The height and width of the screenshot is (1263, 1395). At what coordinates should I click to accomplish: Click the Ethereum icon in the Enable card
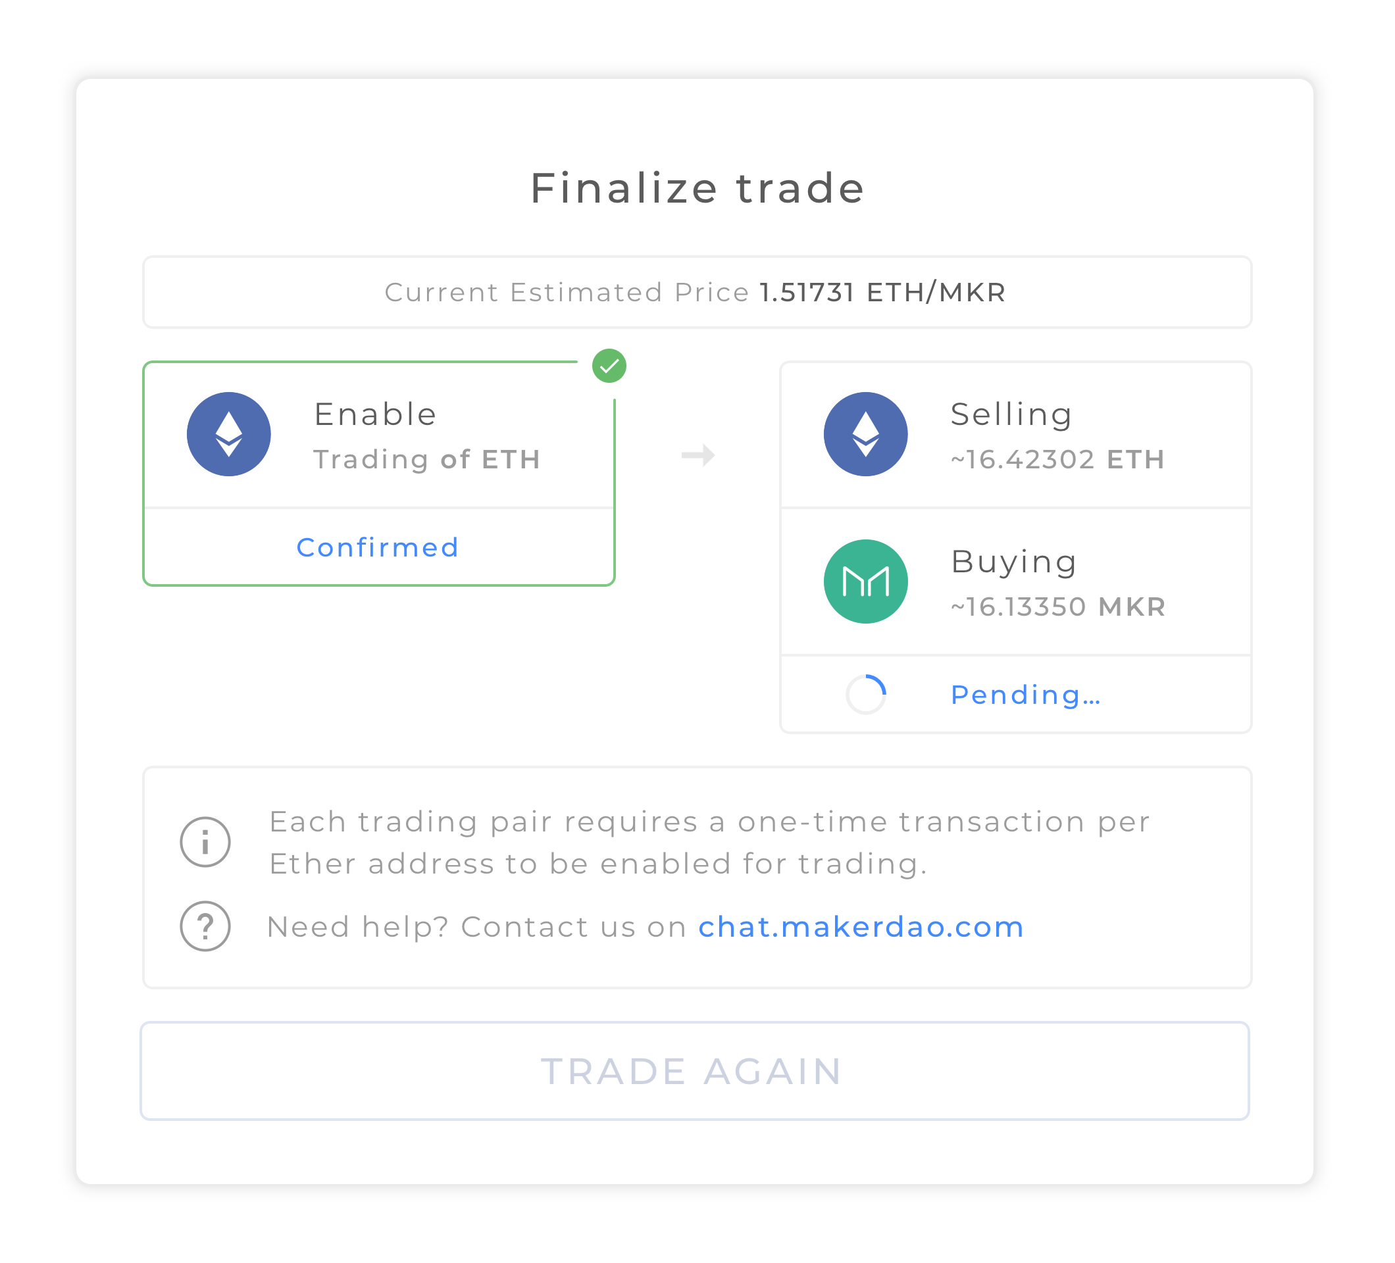pyautogui.click(x=229, y=433)
